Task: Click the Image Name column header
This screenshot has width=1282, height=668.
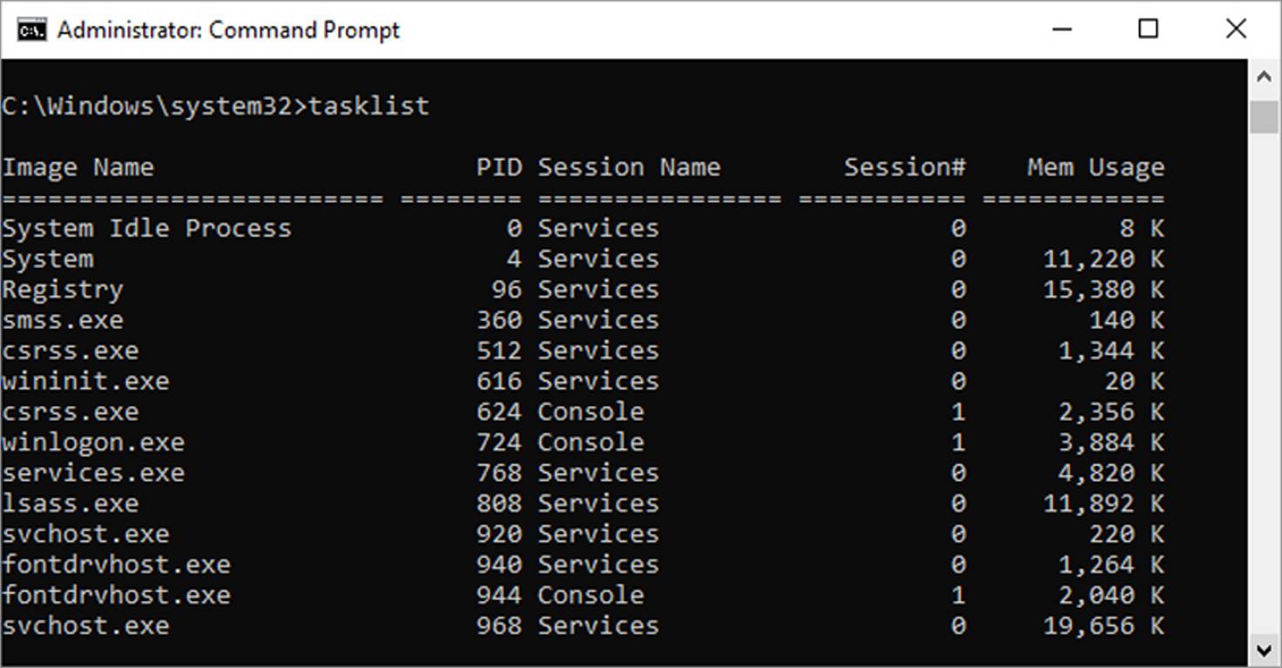Action: pos(78,167)
